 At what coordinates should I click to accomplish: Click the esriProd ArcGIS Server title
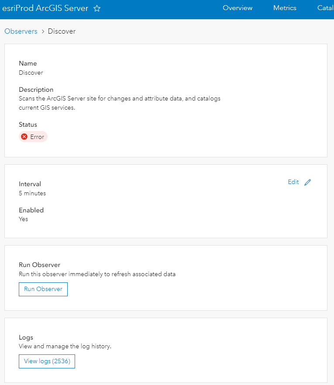45,8
